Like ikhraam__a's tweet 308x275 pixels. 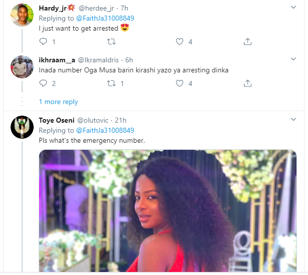pyautogui.click(x=179, y=83)
